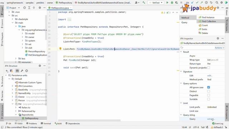
Task: Choose the Exists method in the palette
Action: click(203, 29)
